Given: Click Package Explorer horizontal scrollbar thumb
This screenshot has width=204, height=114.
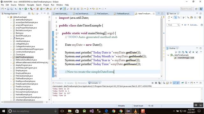Looking at the screenshot, I should pyautogui.click(x=23, y=102).
